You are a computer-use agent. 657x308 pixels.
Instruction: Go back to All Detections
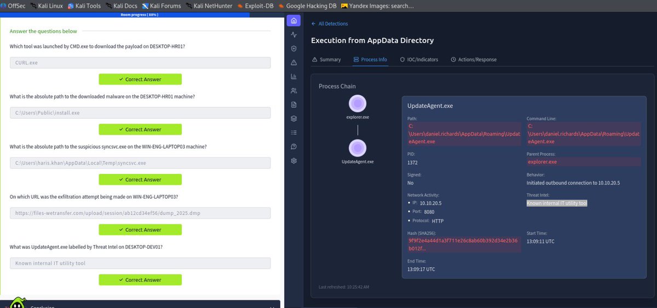click(x=329, y=24)
